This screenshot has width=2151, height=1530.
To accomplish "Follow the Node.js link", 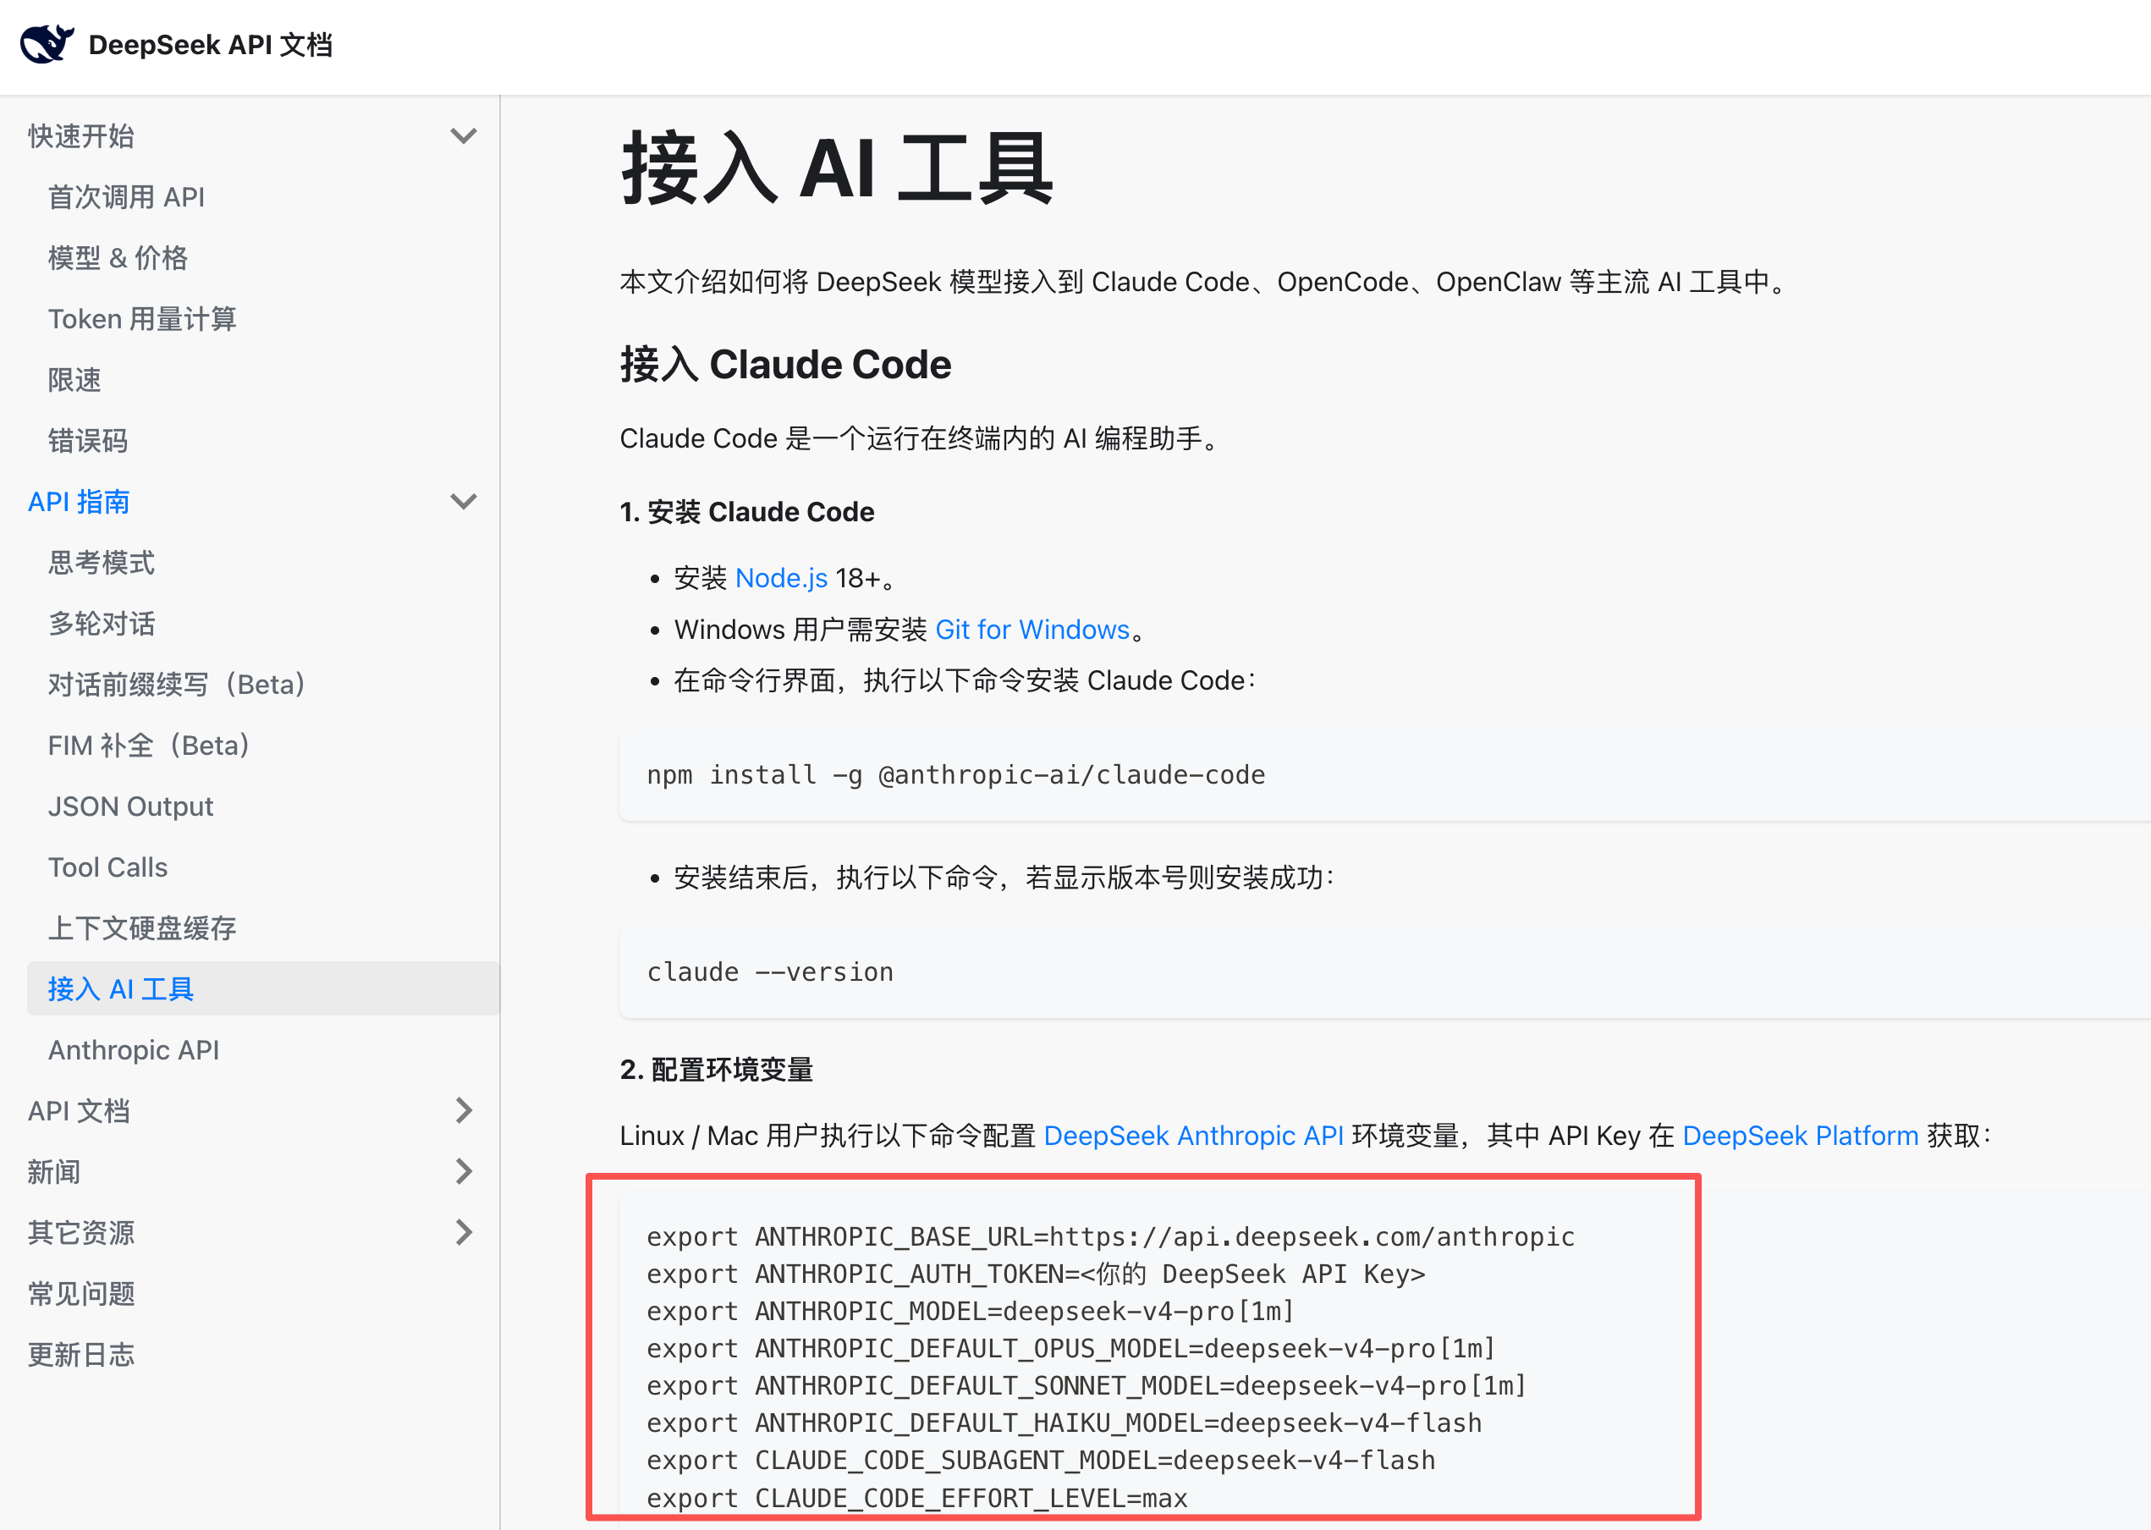I will click(x=781, y=577).
